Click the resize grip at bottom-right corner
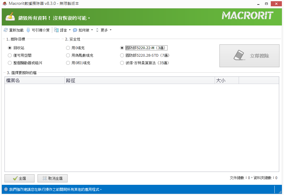 pos(280,192)
